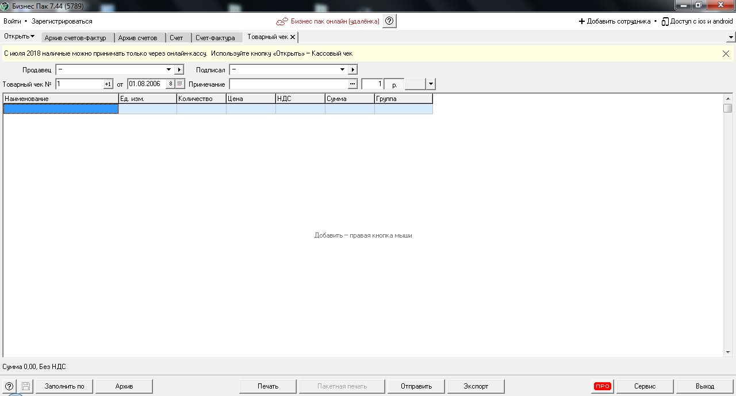Image resolution: width=736 pixels, height=396 pixels.
Task: Click the Добавить сотрудника link
Action: (614, 21)
